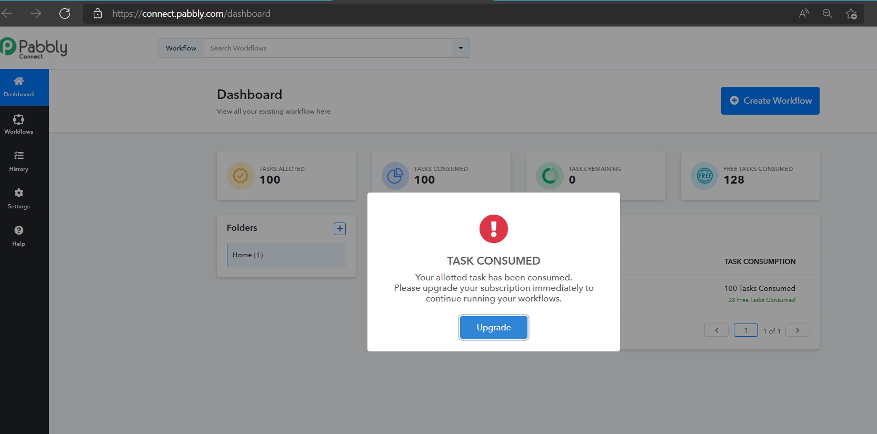Click the Workflow search type selector

coord(181,48)
